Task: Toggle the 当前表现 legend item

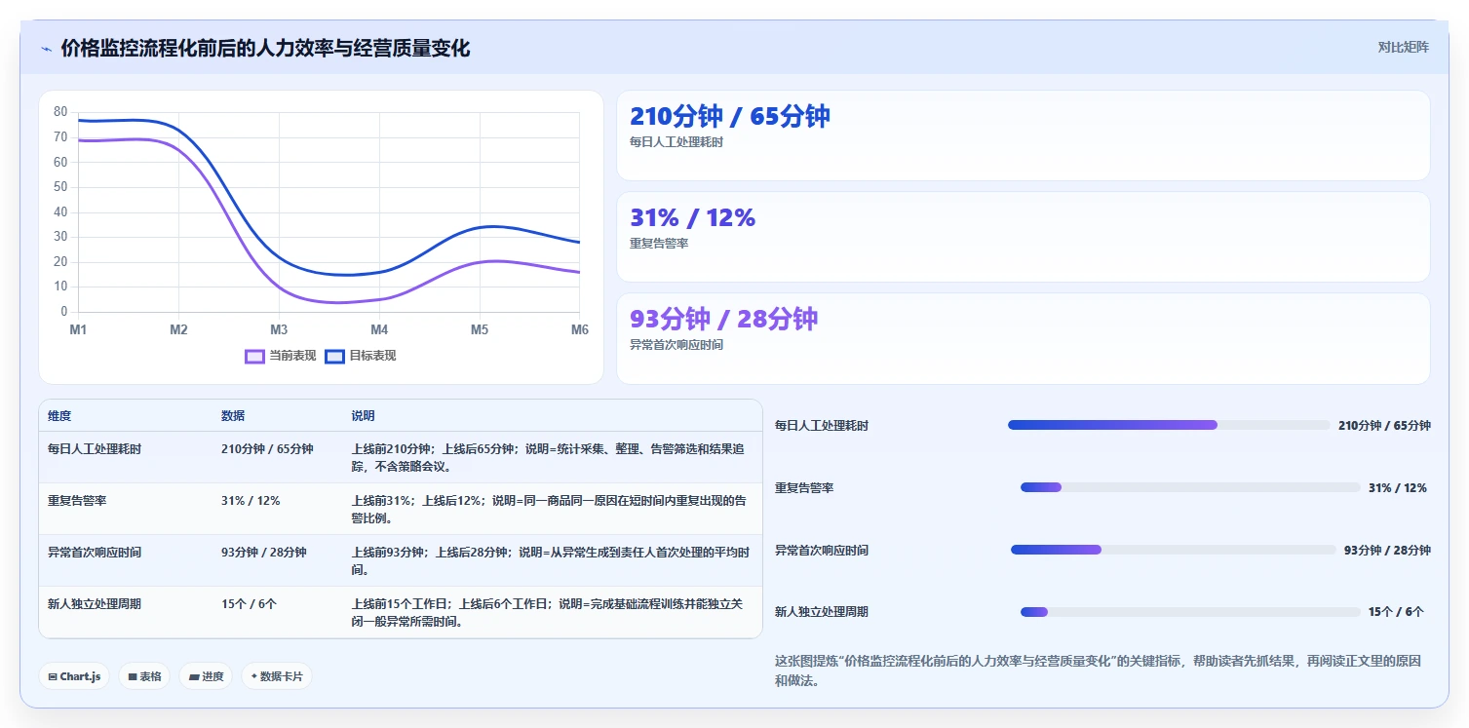Action: click(281, 356)
